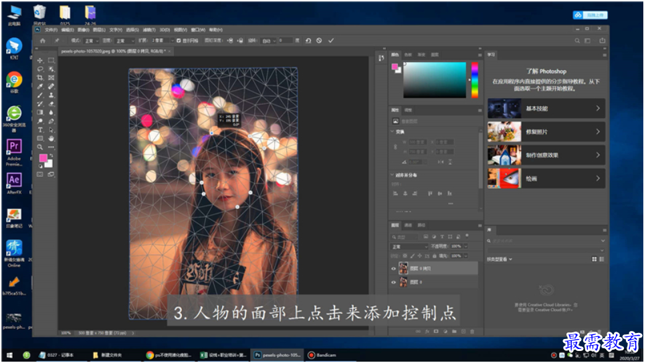The image size is (646, 363).
Task: Hide the bottom Layer 0 eye icon
Action: 393,282
